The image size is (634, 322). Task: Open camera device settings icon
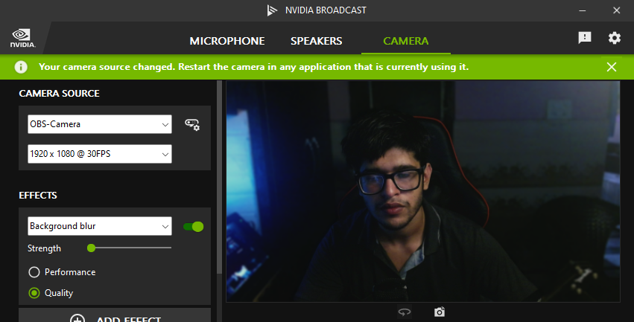pos(192,125)
